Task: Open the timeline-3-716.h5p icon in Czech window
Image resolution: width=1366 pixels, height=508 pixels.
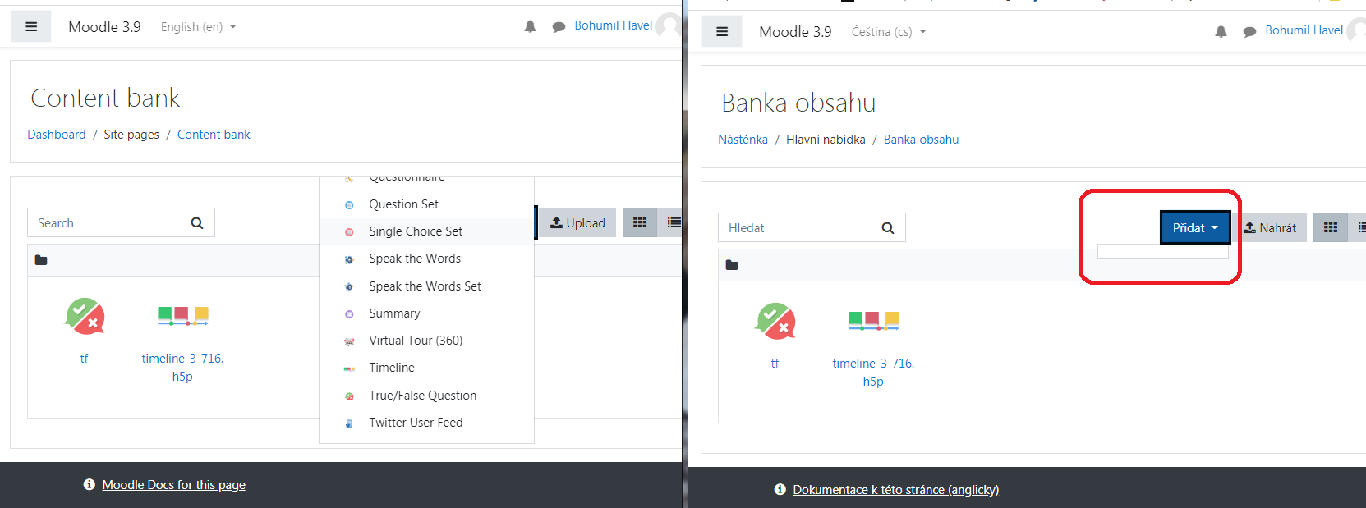Action: click(873, 320)
